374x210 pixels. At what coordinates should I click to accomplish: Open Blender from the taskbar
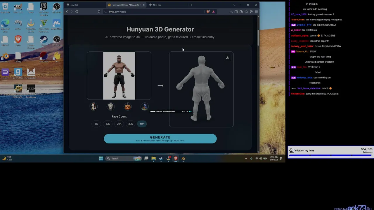click(183, 158)
